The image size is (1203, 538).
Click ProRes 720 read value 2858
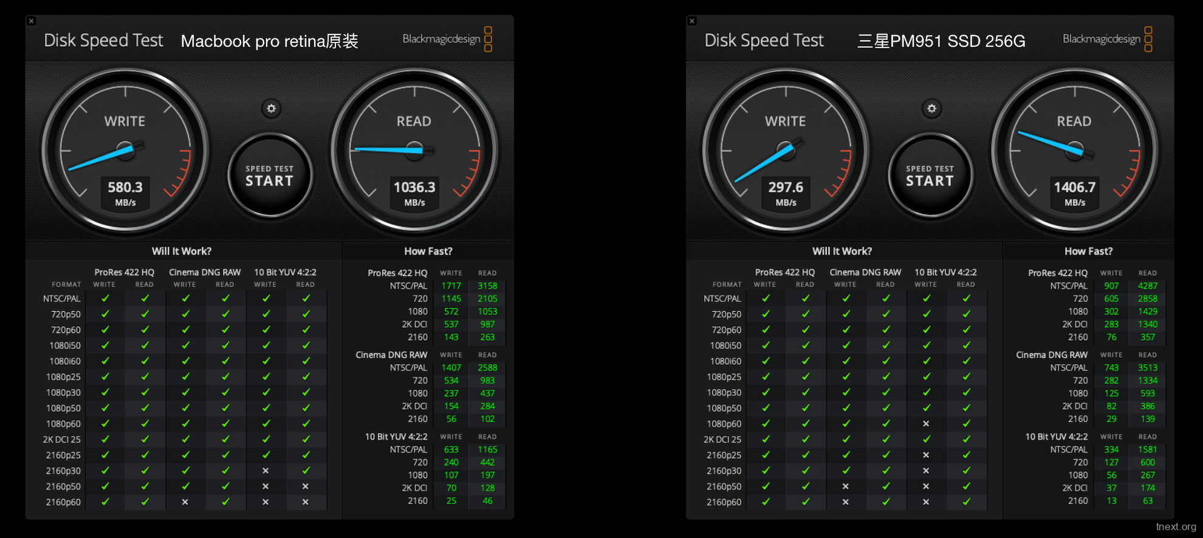point(1148,299)
